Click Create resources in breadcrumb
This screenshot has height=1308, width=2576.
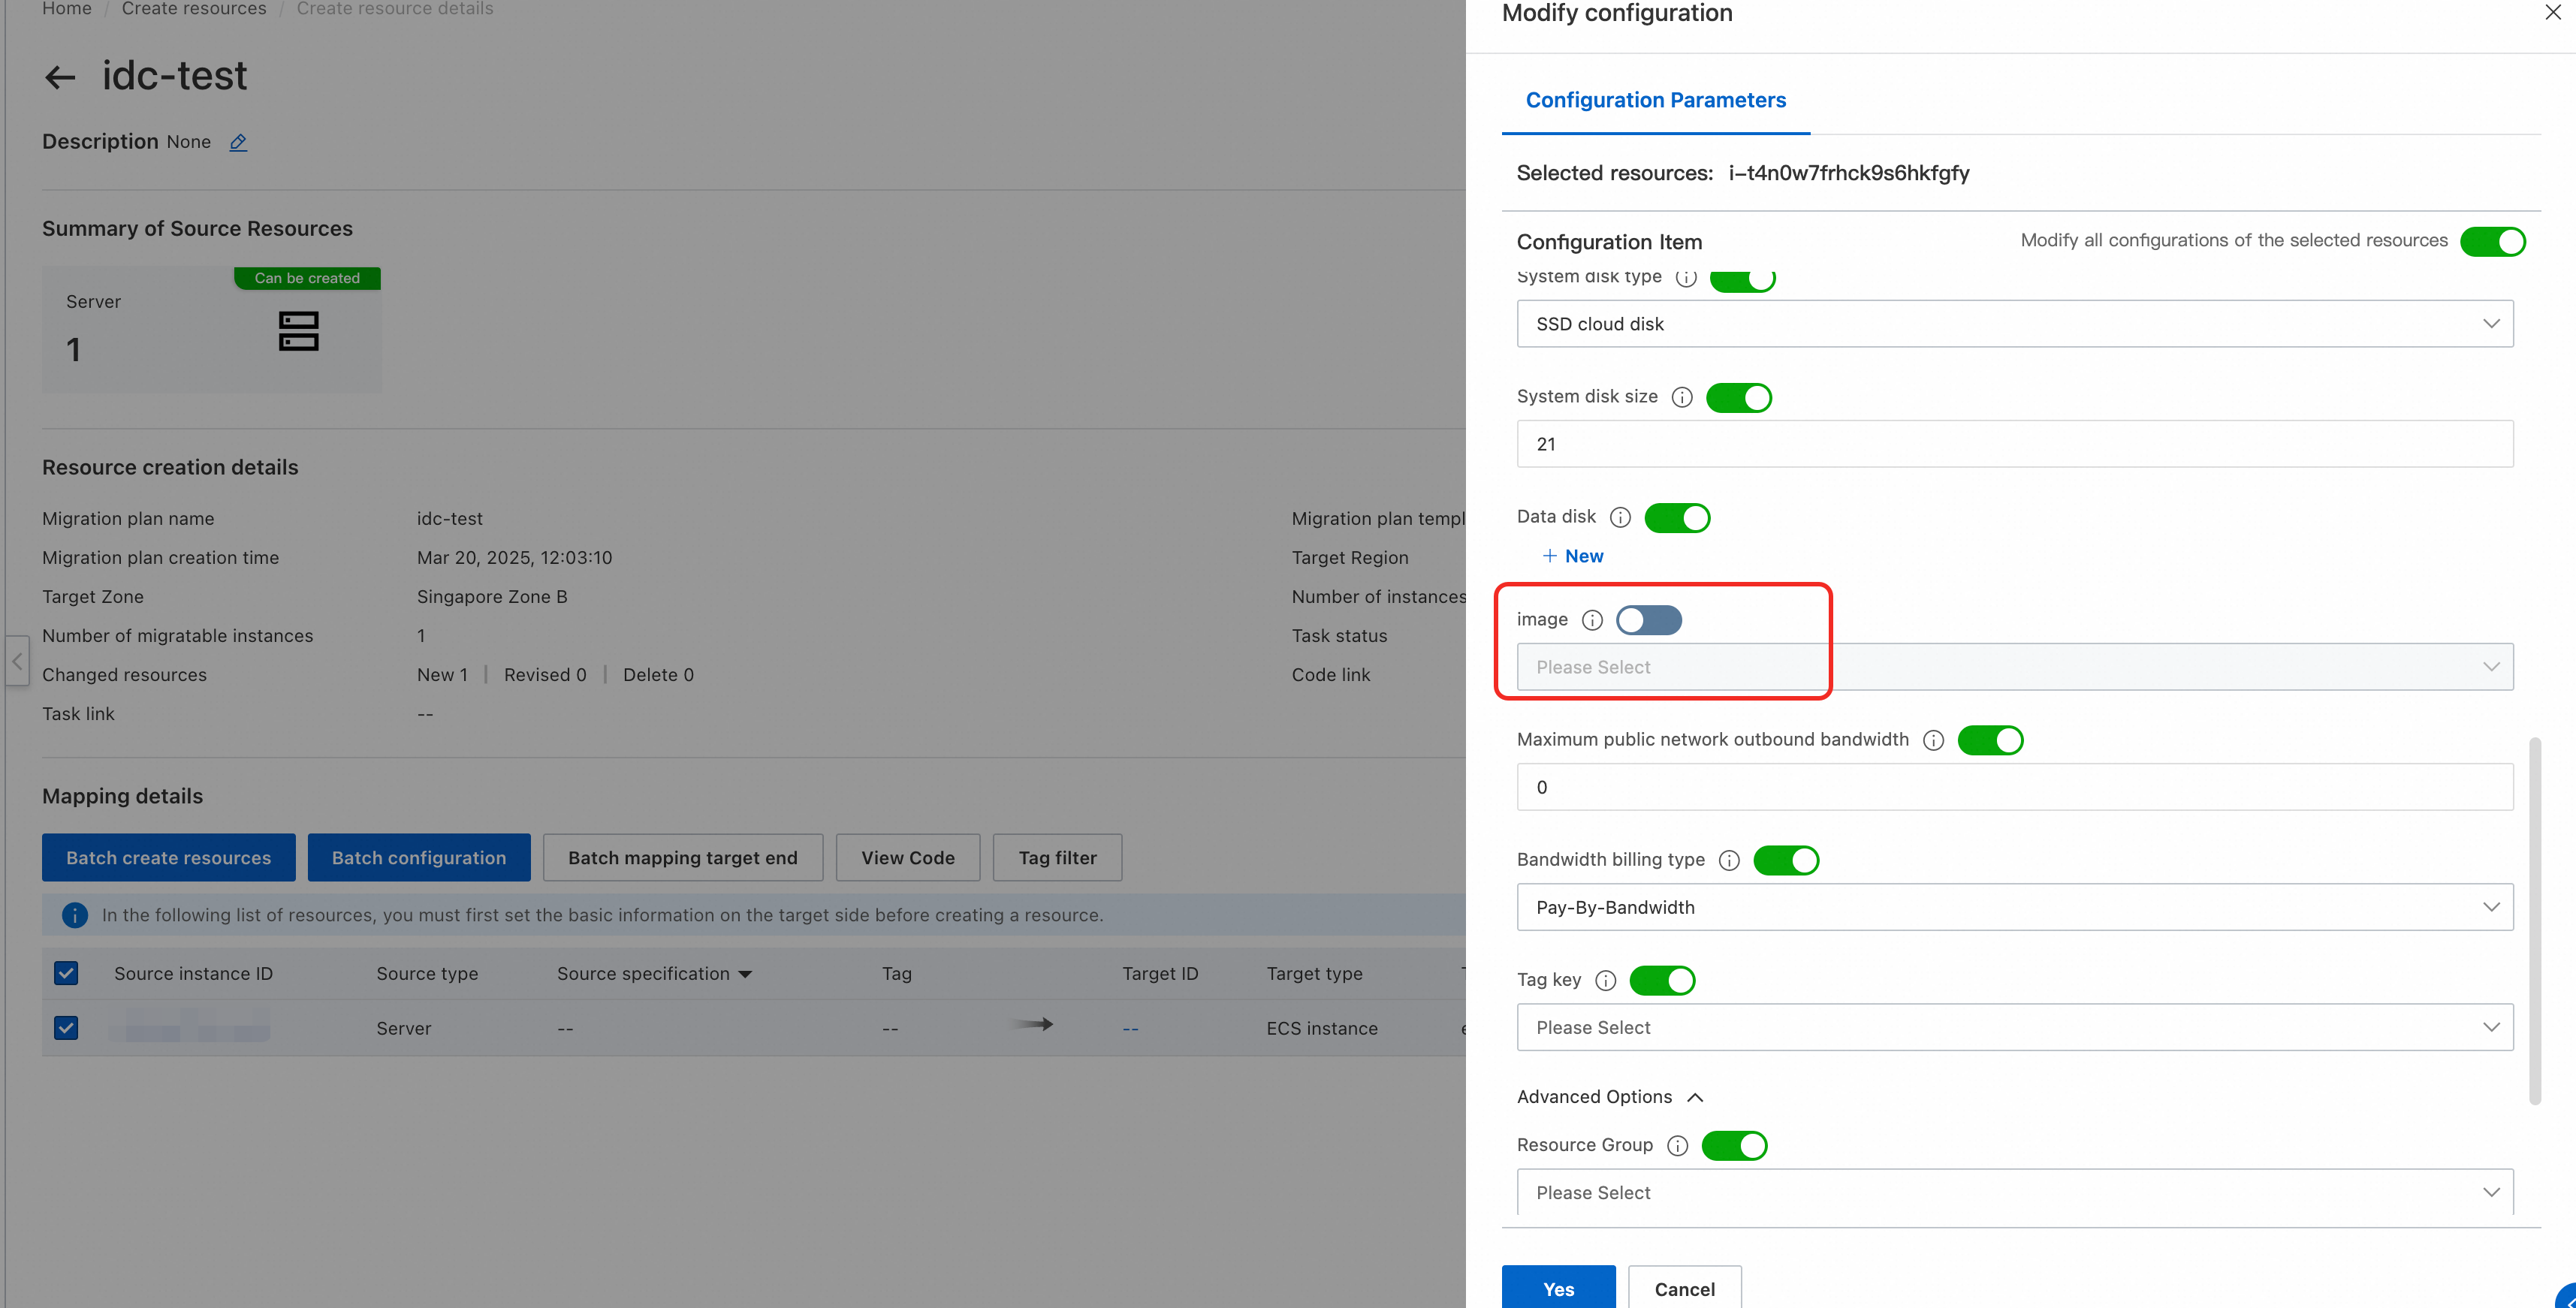click(194, 9)
